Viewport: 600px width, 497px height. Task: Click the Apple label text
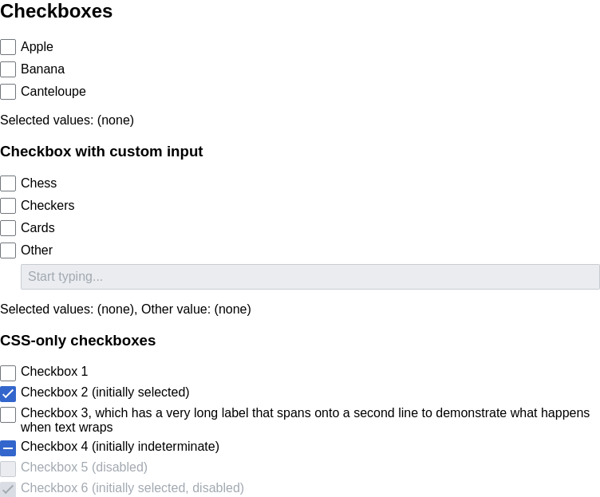37,47
